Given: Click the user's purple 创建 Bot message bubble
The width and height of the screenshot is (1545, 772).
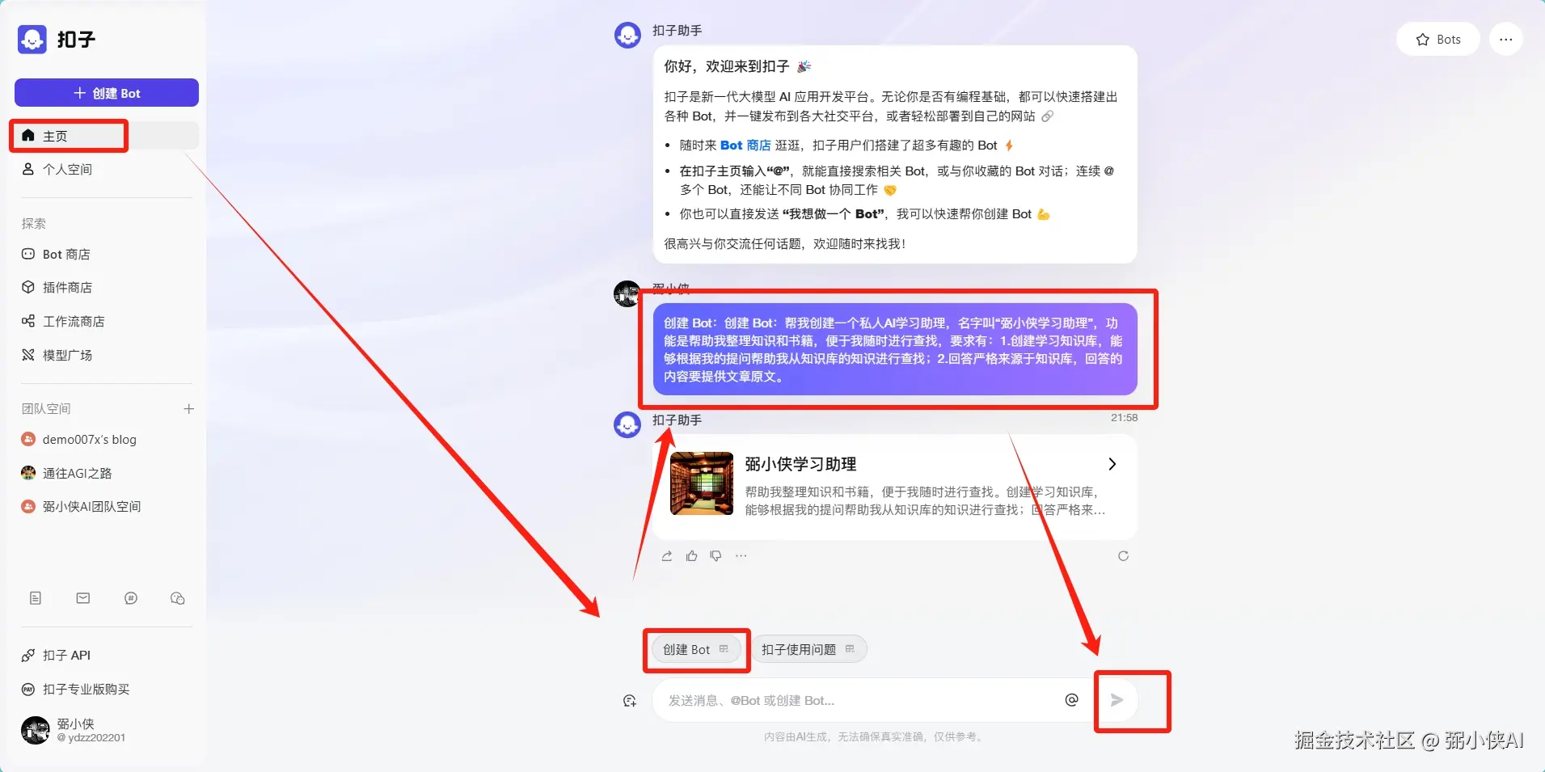Looking at the screenshot, I should pos(895,349).
